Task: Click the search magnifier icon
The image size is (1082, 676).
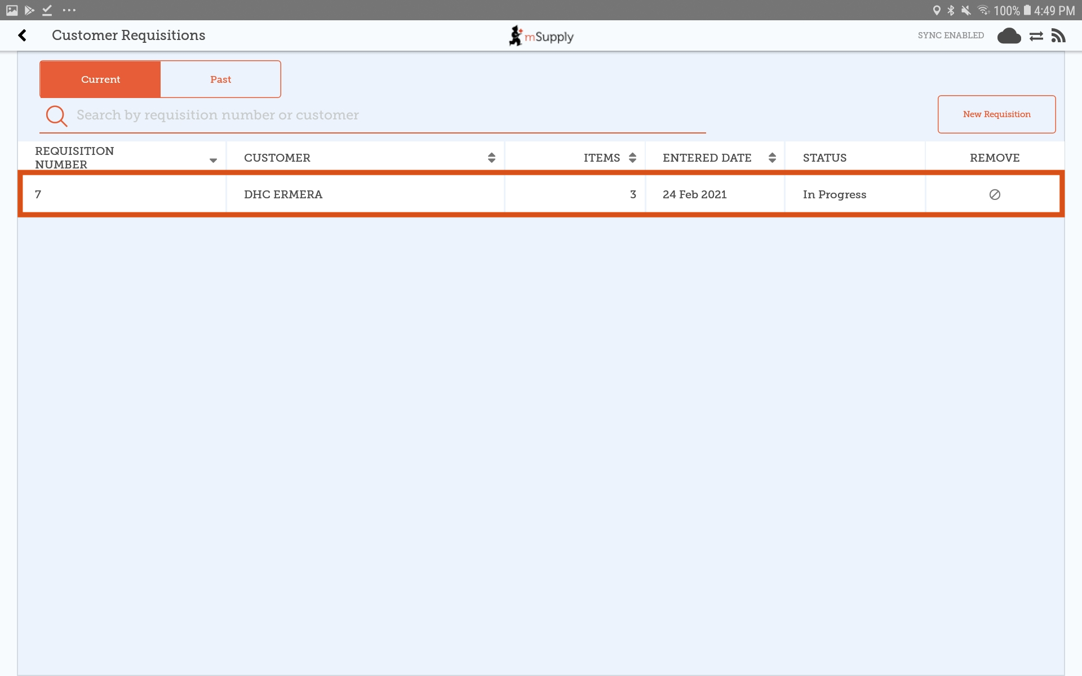Action: (56, 115)
